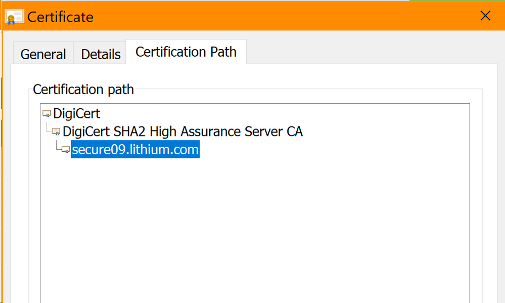This screenshot has height=303, width=505.
Task: Click the certificate icon beside DigiCert
Action: (x=47, y=113)
